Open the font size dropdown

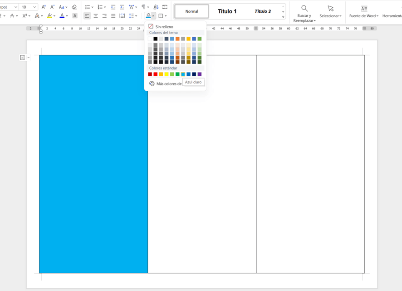pos(34,7)
